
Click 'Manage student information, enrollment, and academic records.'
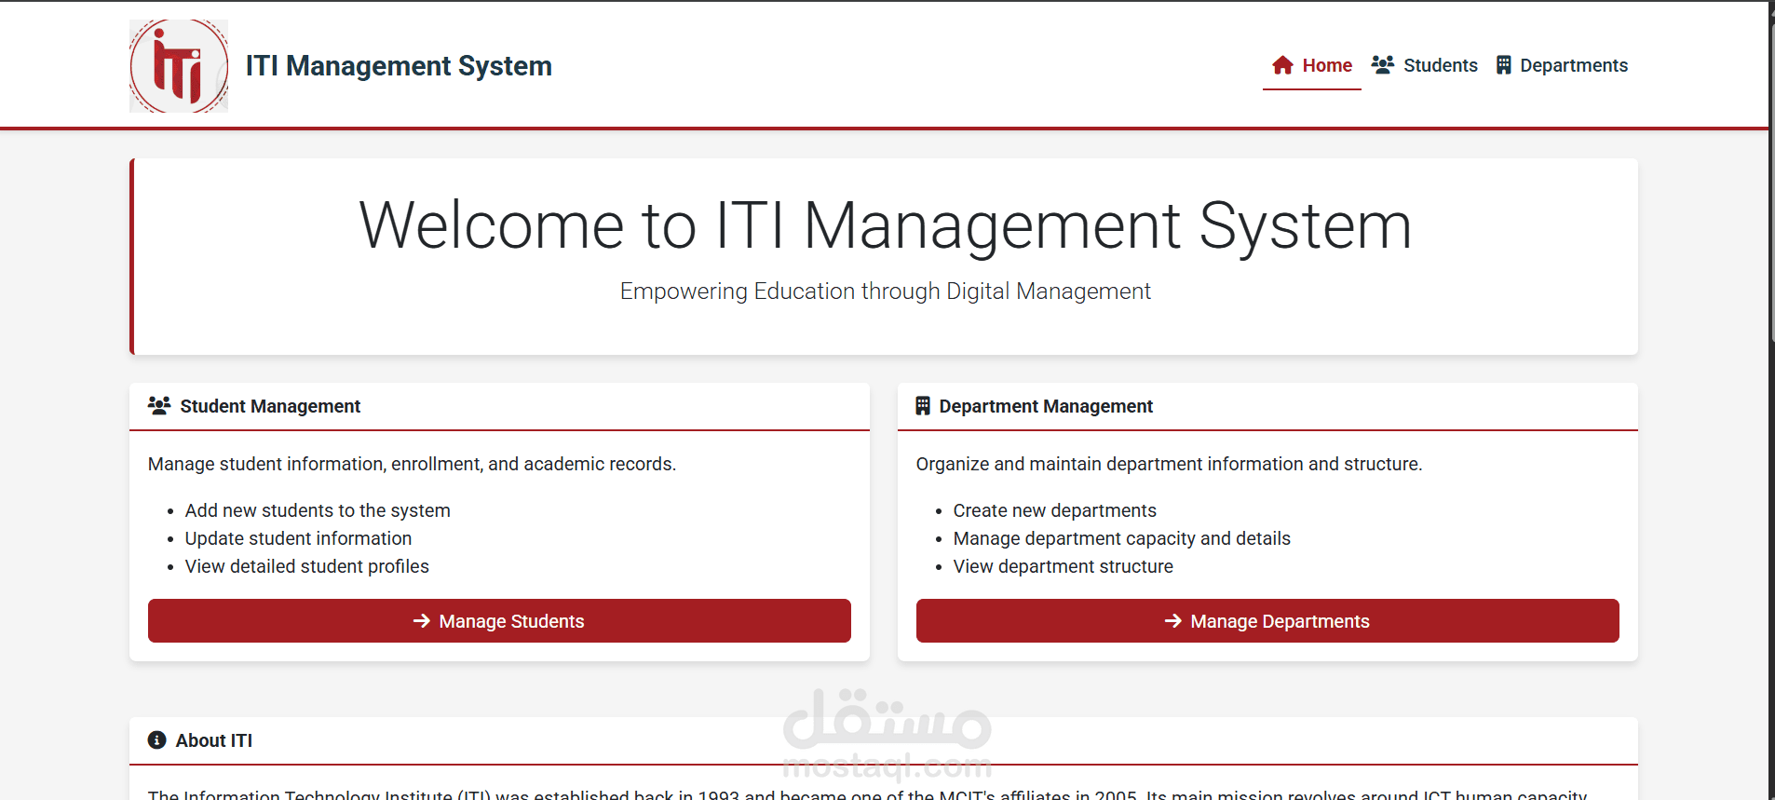413,464
